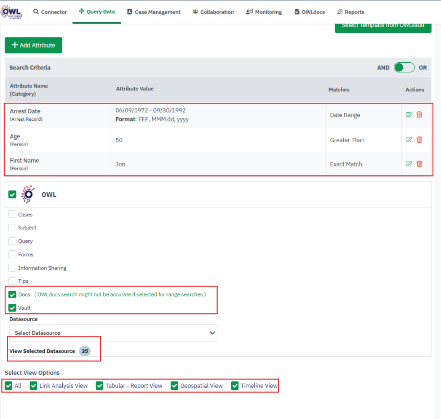The width and height of the screenshot is (441, 419).
Task: Click the View Selected Datasource count badge
Action: (x=85, y=351)
